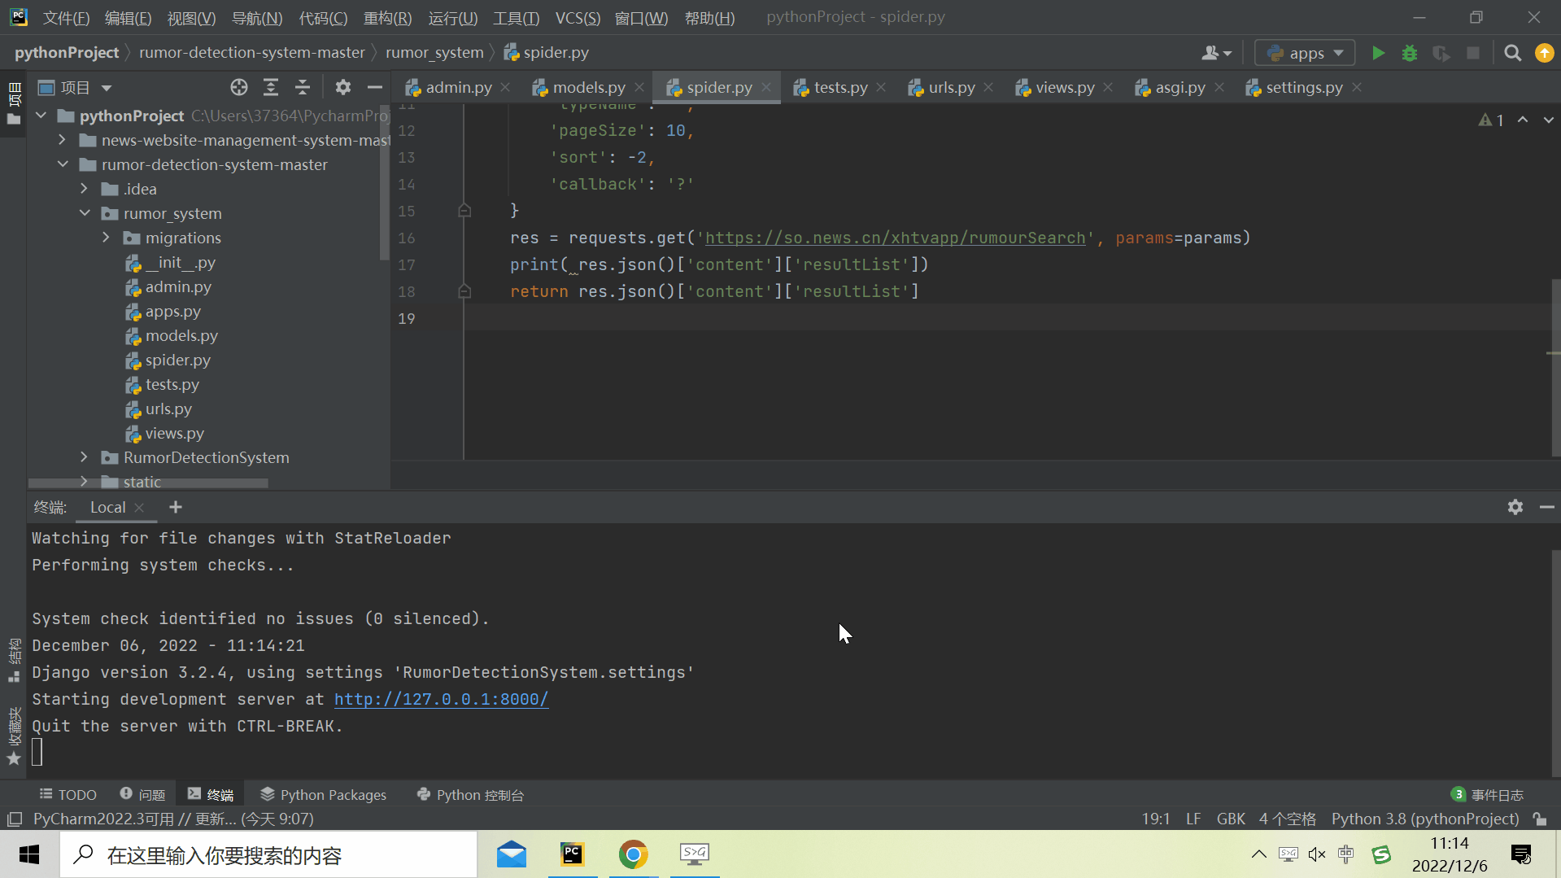Open the Python Packages tool window
This screenshot has height=878, width=1561.
[323, 794]
